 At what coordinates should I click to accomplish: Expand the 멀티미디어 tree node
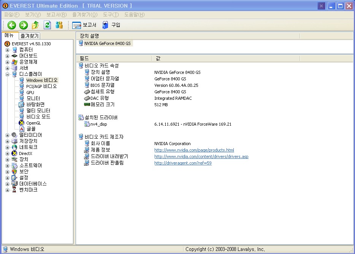tap(8, 136)
